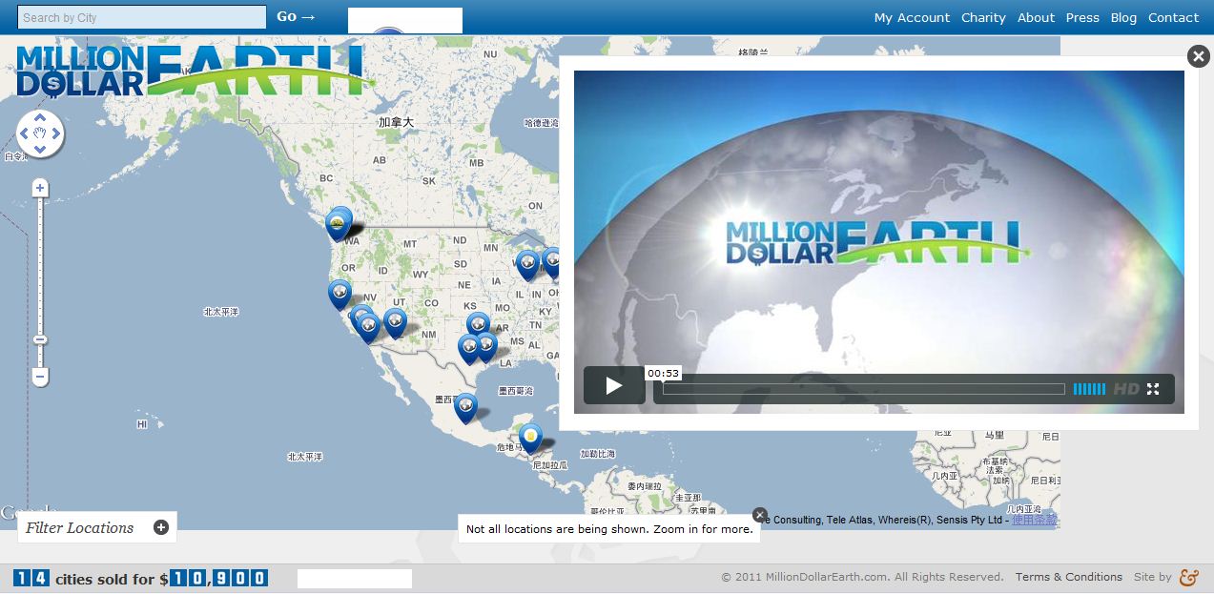Select the front map pin above the WA label
The height and width of the screenshot is (594, 1214).
click(336, 226)
